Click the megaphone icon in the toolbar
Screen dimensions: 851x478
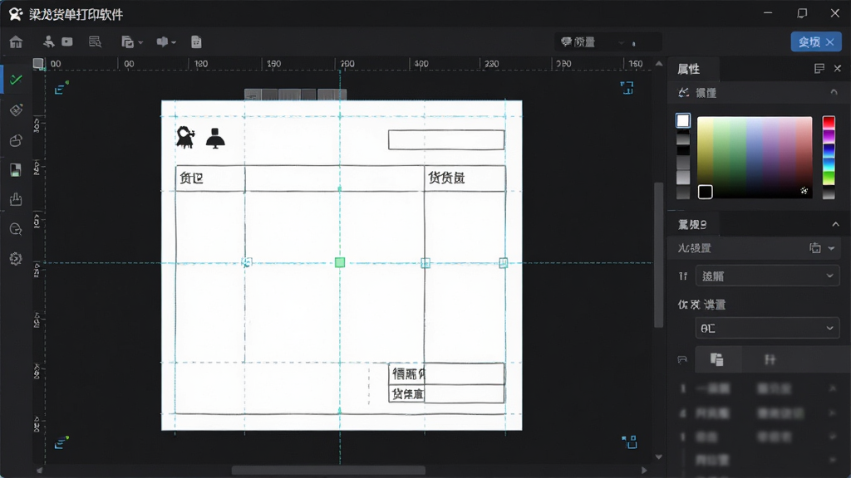162,41
